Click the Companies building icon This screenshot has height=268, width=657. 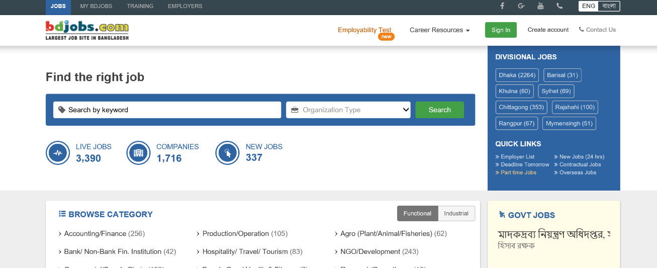click(138, 153)
